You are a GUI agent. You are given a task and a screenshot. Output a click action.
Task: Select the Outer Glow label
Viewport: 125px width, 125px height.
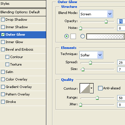15,35
